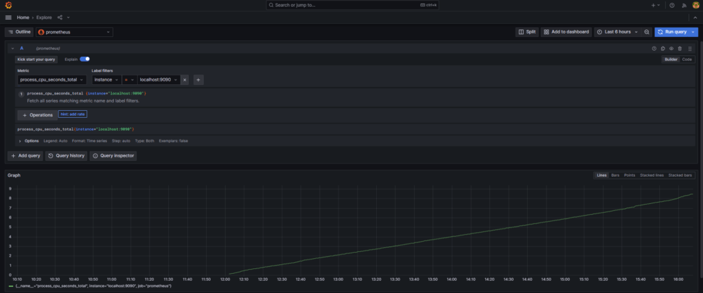The height and width of the screenshot is (293, 703).
Task: Select Stacked bars graph style
Action: point(680,175)
